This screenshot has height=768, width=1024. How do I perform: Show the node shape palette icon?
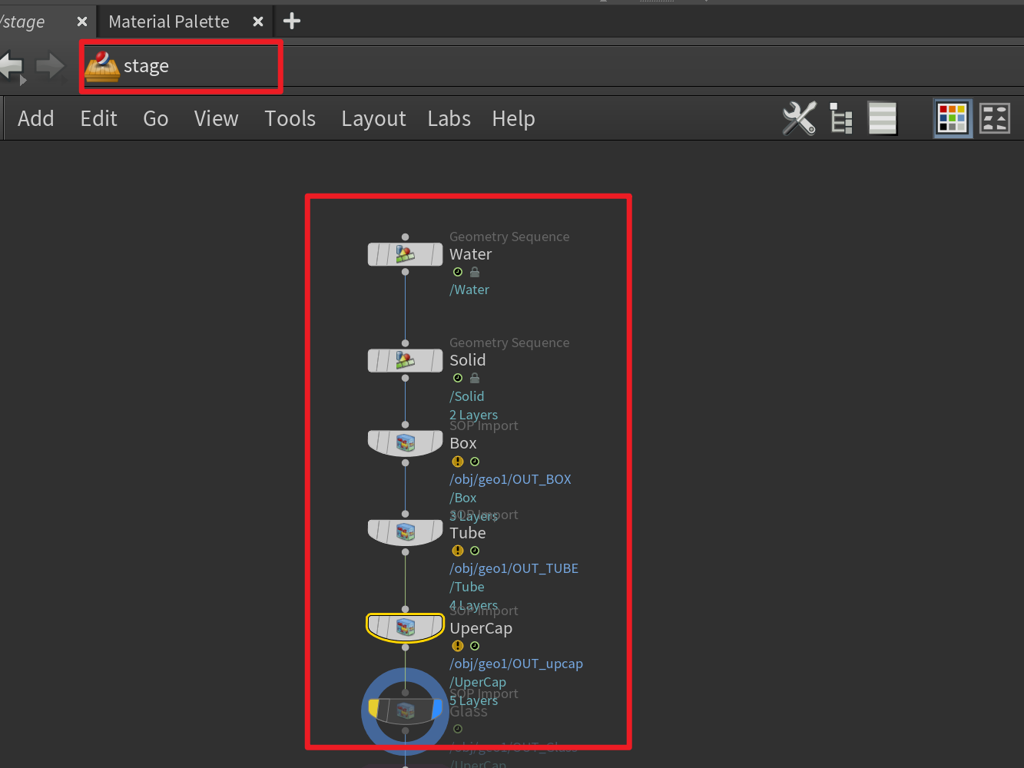coord(995,118)
